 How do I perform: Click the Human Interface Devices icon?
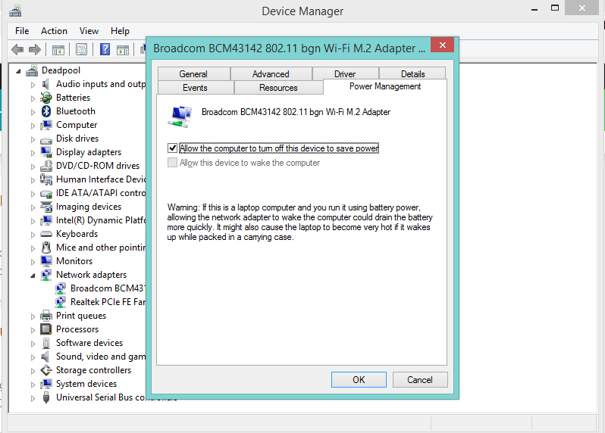[46, 179]
